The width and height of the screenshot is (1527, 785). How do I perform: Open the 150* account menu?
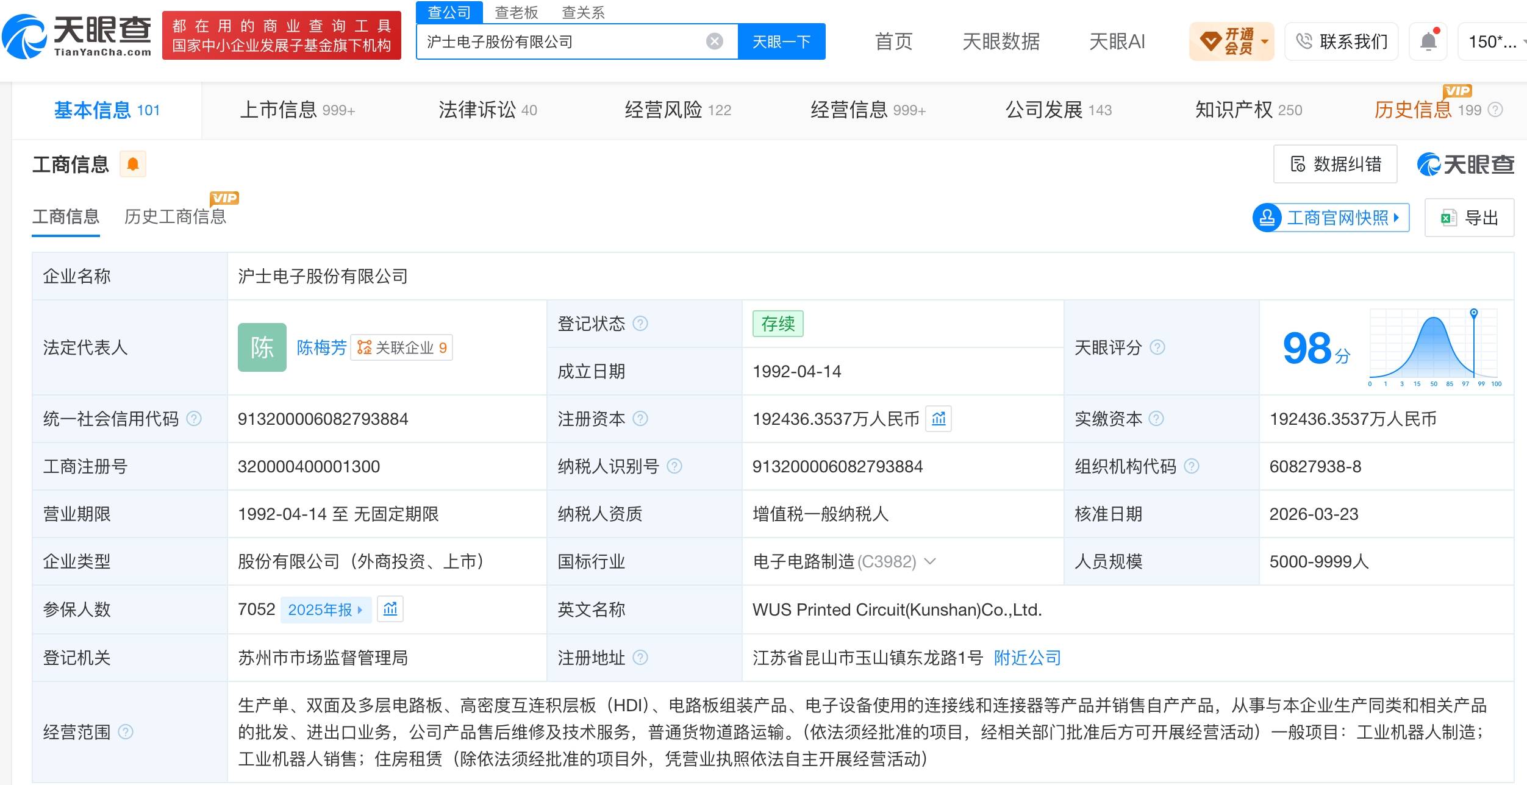[1492, 41]
